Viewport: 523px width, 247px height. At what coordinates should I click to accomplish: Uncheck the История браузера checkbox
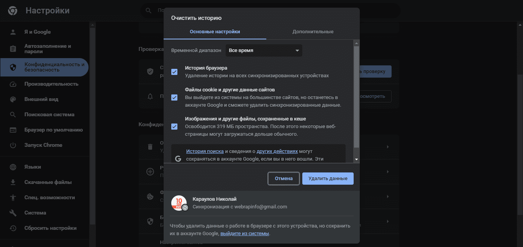pyautogui.click(x=174, y=72)
